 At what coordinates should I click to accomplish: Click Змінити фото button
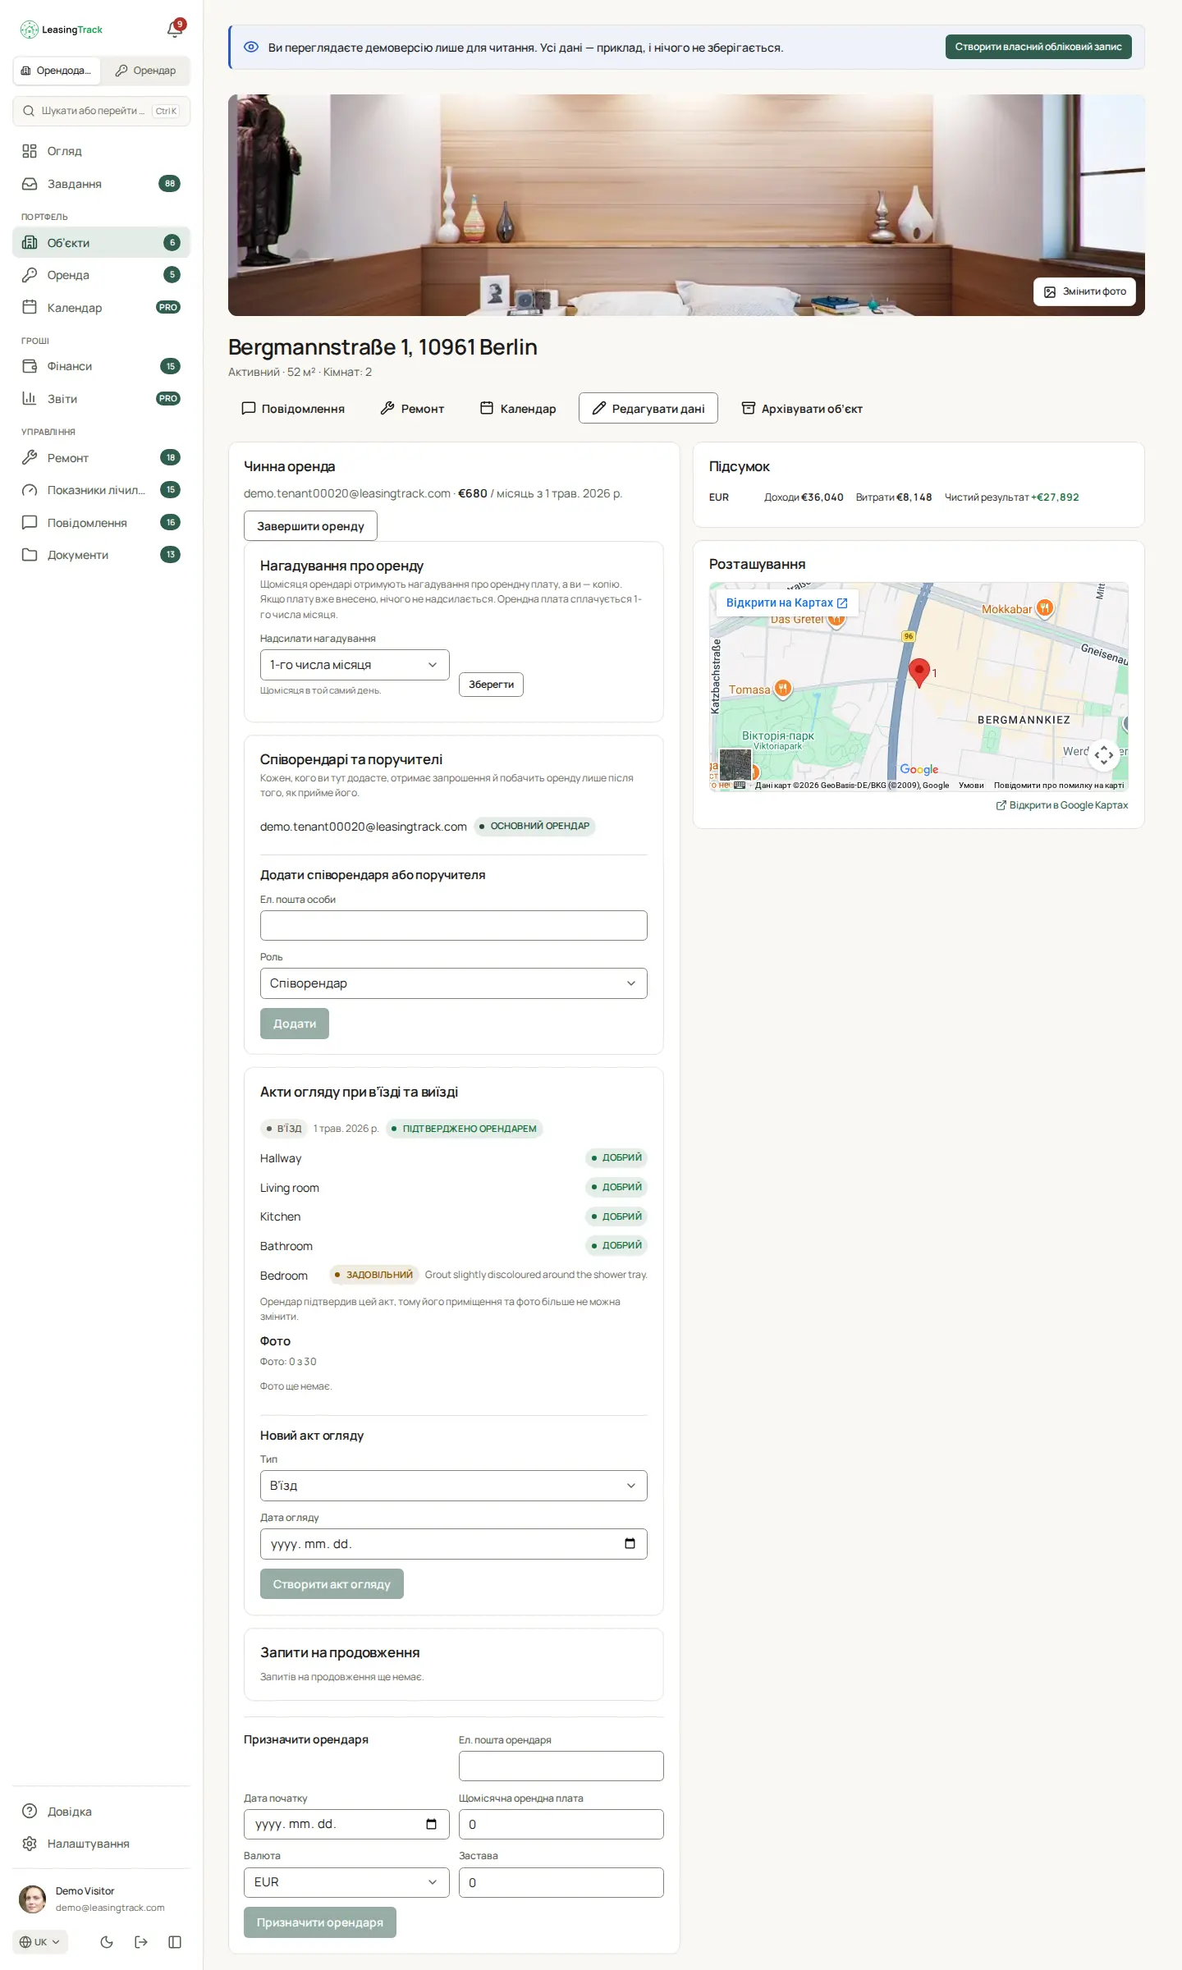[1084, 291]
